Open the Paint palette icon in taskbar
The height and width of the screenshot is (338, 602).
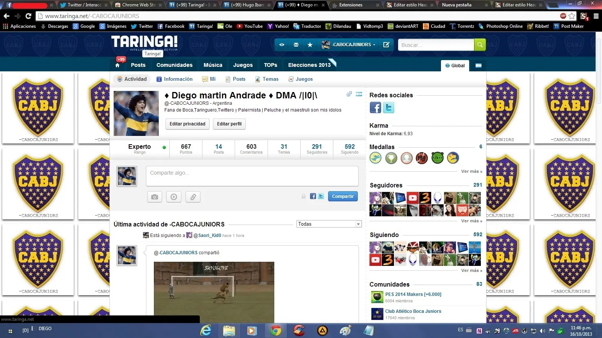tap(345, 330)
